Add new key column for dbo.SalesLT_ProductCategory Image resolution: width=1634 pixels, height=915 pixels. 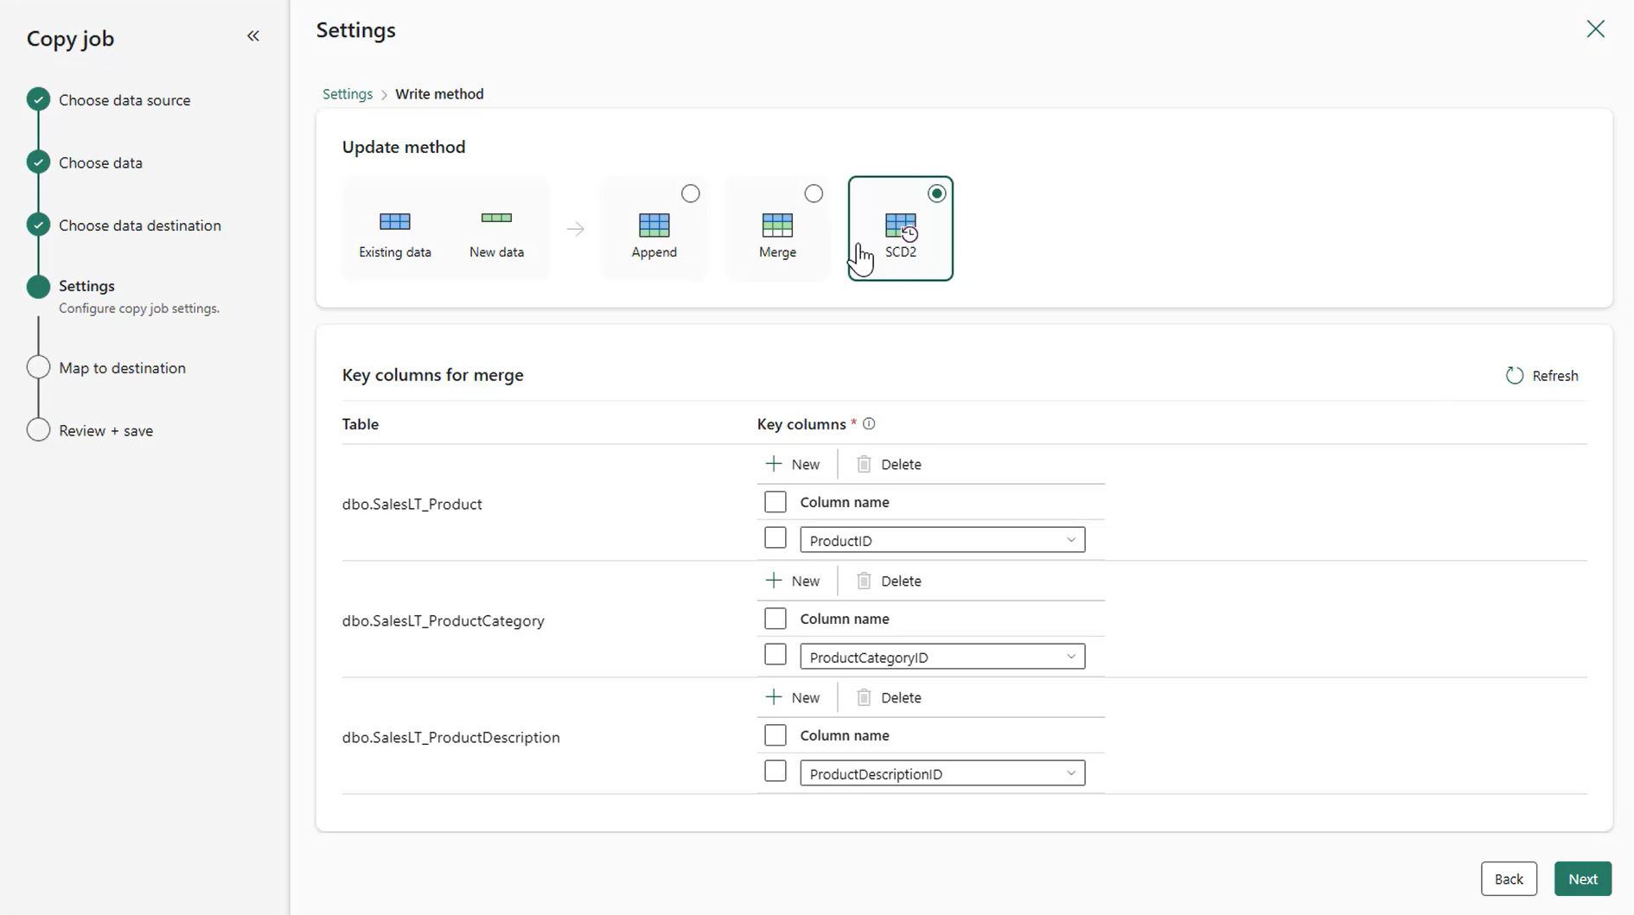tap(792, 580)
